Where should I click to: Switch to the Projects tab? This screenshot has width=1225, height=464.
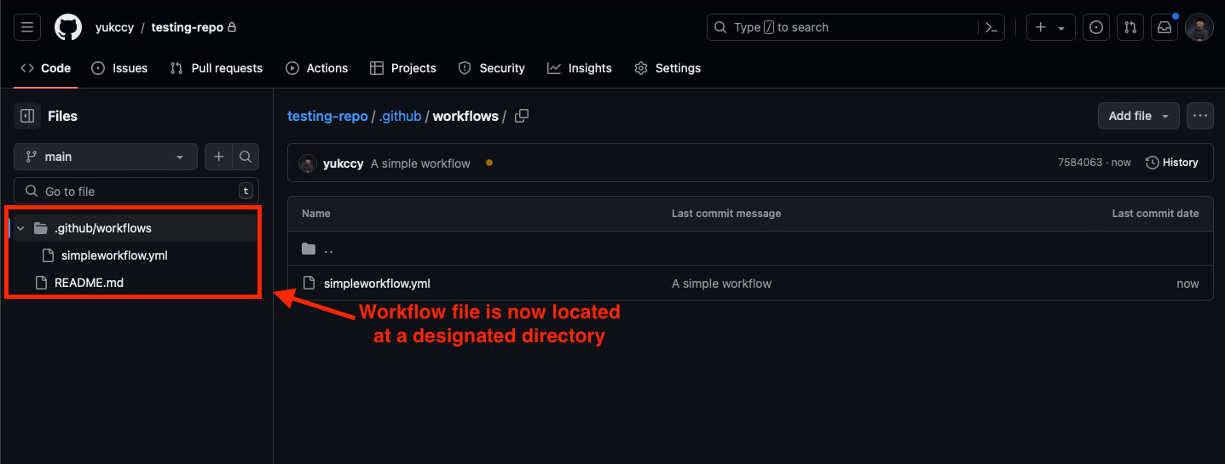click(x=403, y=68)
